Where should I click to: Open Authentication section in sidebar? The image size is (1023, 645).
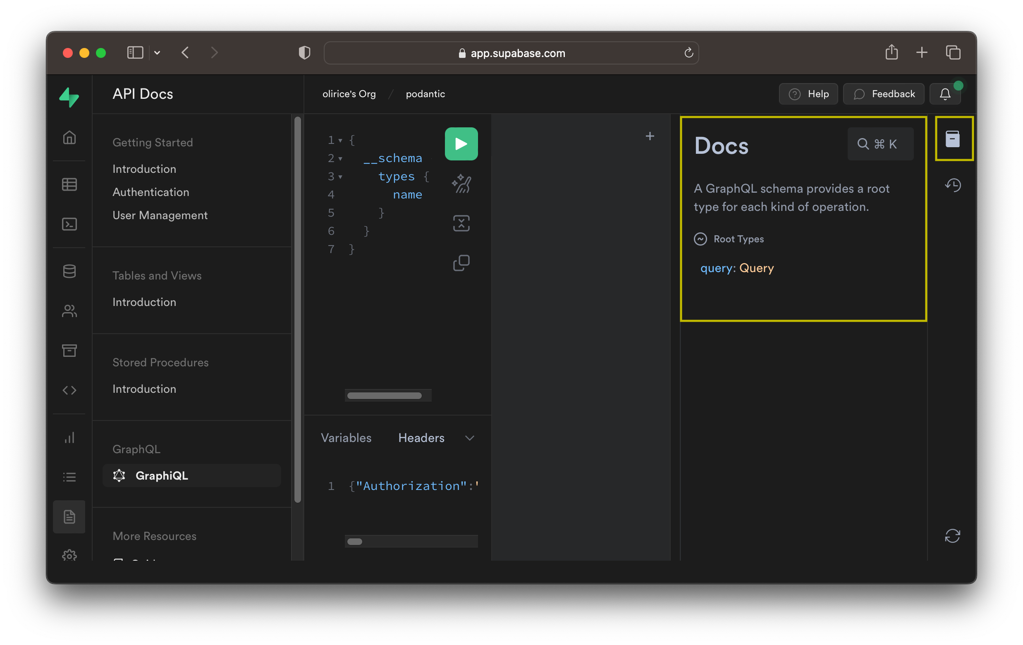click(x=151, y=191)
